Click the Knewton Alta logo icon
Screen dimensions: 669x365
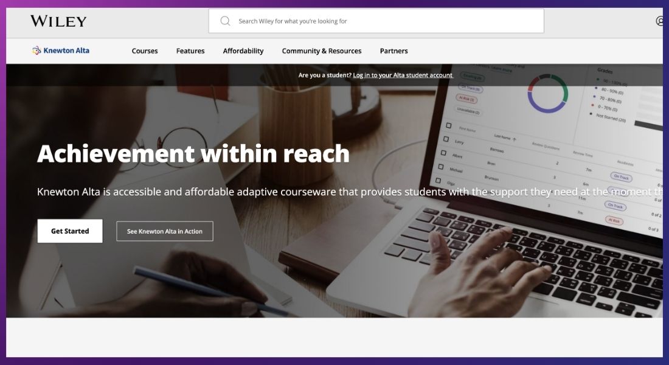[x=36, y=50]
